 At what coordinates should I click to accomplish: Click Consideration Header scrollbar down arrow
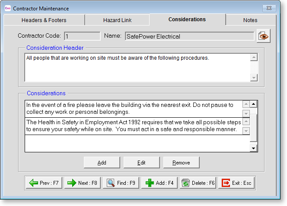click(254, 78)
